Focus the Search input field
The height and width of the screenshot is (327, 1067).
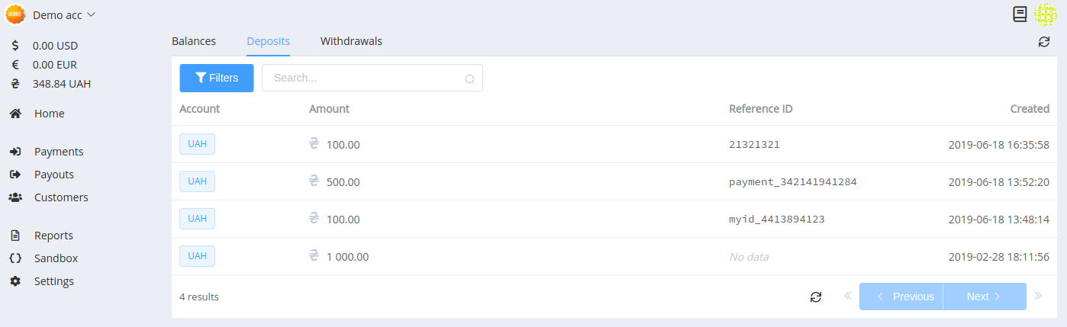click(372, 78)
